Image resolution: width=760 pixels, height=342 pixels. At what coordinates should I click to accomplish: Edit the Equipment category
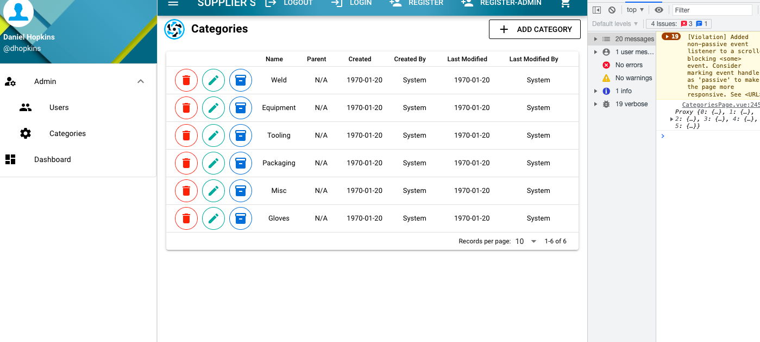[213, 108]
